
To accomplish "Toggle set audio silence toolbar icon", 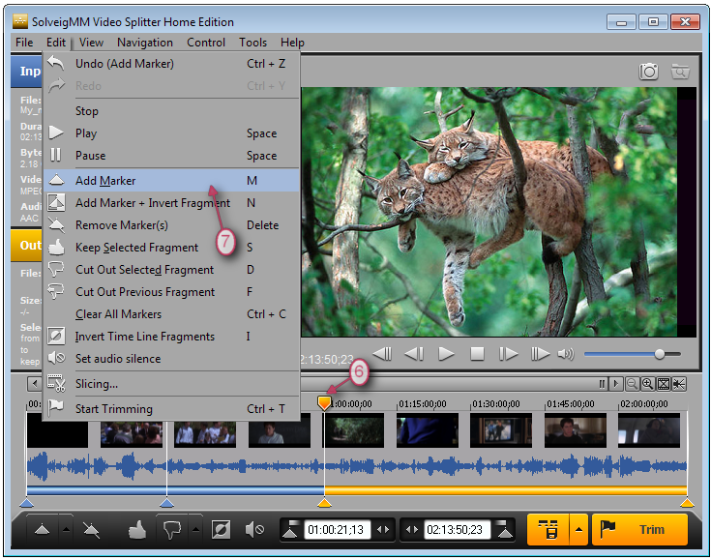I will pos(254,530).
